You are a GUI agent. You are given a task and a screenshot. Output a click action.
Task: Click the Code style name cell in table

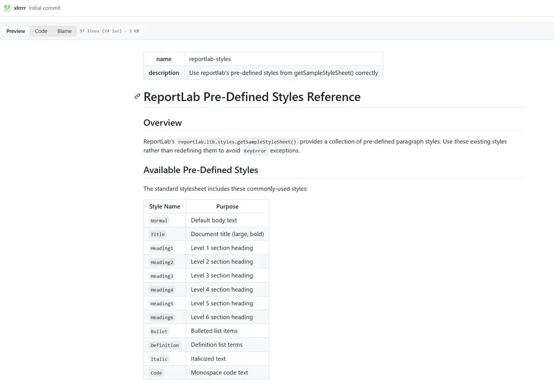coord(164,372)
